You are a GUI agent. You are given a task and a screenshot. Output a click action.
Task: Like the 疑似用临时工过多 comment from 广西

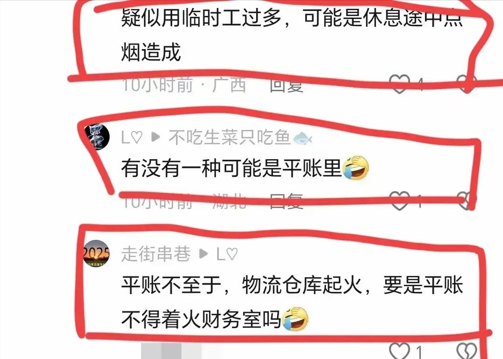coord(399,84)
